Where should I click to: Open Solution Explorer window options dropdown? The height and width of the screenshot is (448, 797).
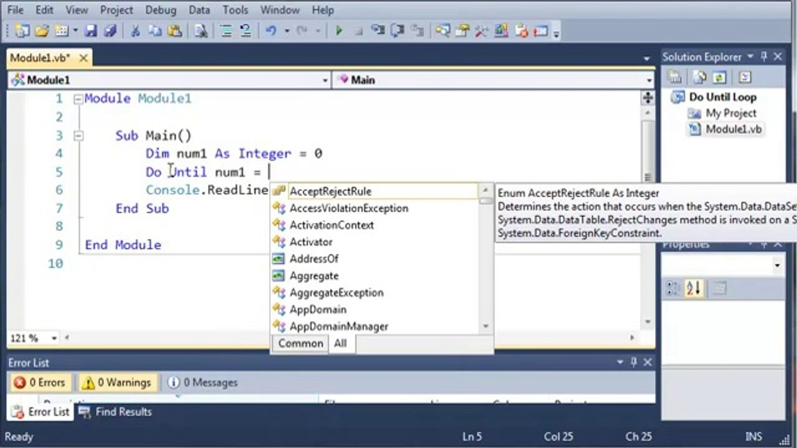pyautogui.click(x=750, y=57)
